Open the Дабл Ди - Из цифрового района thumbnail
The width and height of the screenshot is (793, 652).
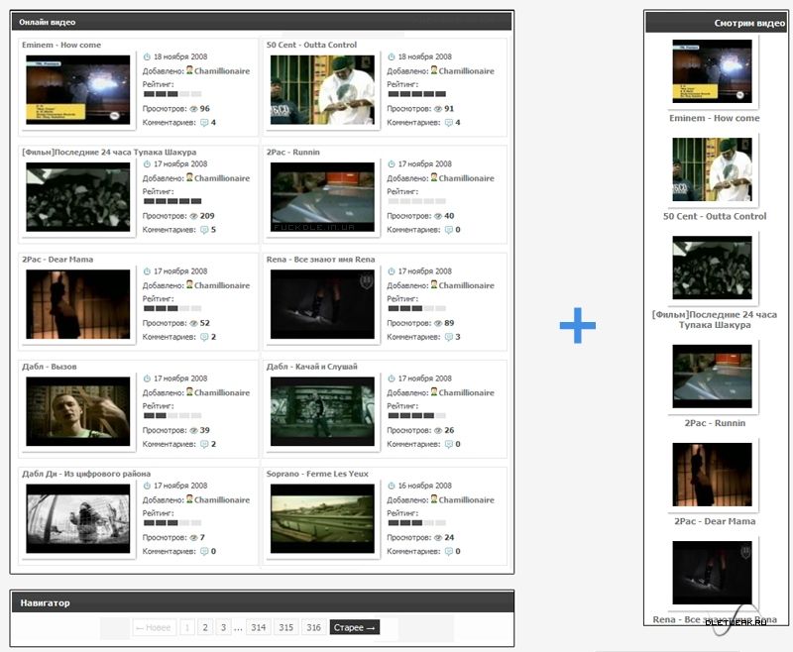pyautogui.click(x=78, y=518)
